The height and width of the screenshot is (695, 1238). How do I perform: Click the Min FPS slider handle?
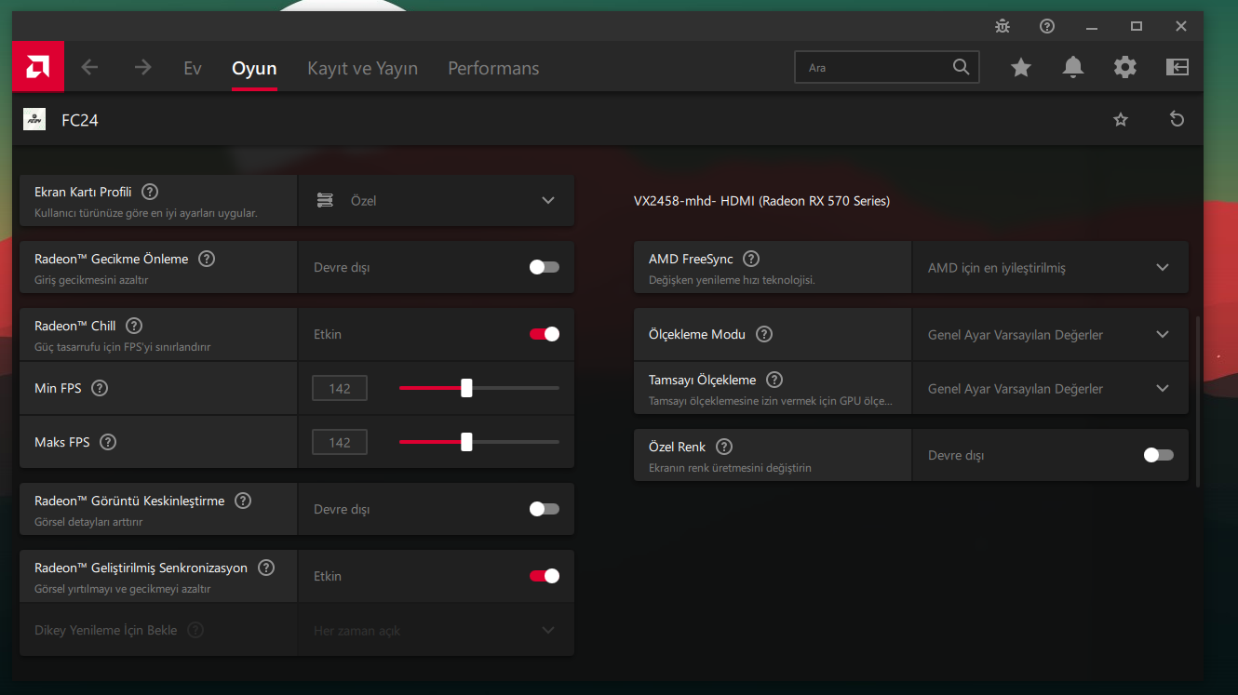pyautogui.click(x=466, y=388)
